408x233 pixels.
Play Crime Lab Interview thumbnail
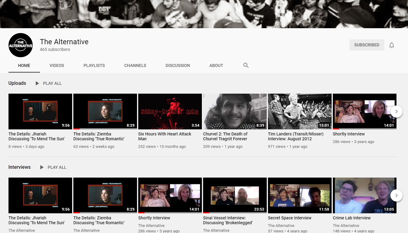(365, 195)
